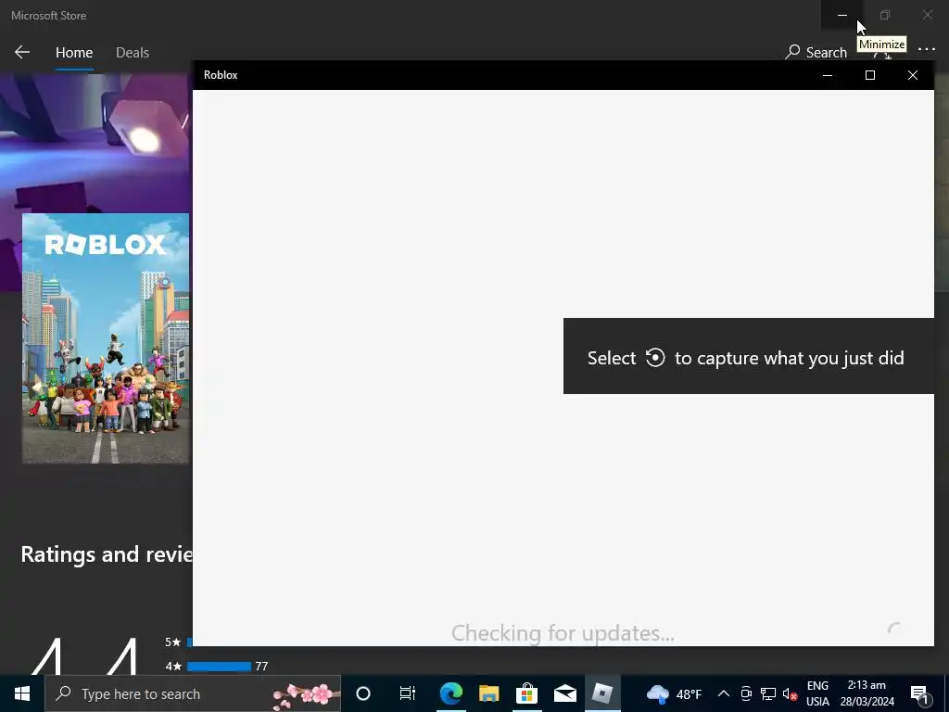Open Task View from the taskbar
949x712 pixels.
coord(408,693)
